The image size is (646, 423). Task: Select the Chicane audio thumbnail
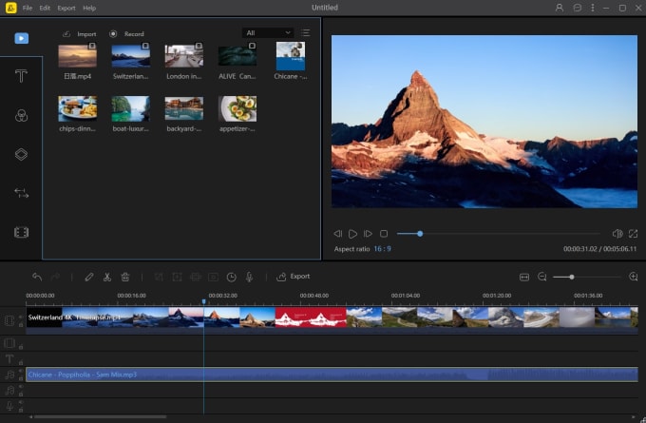(x=291, y=56)
